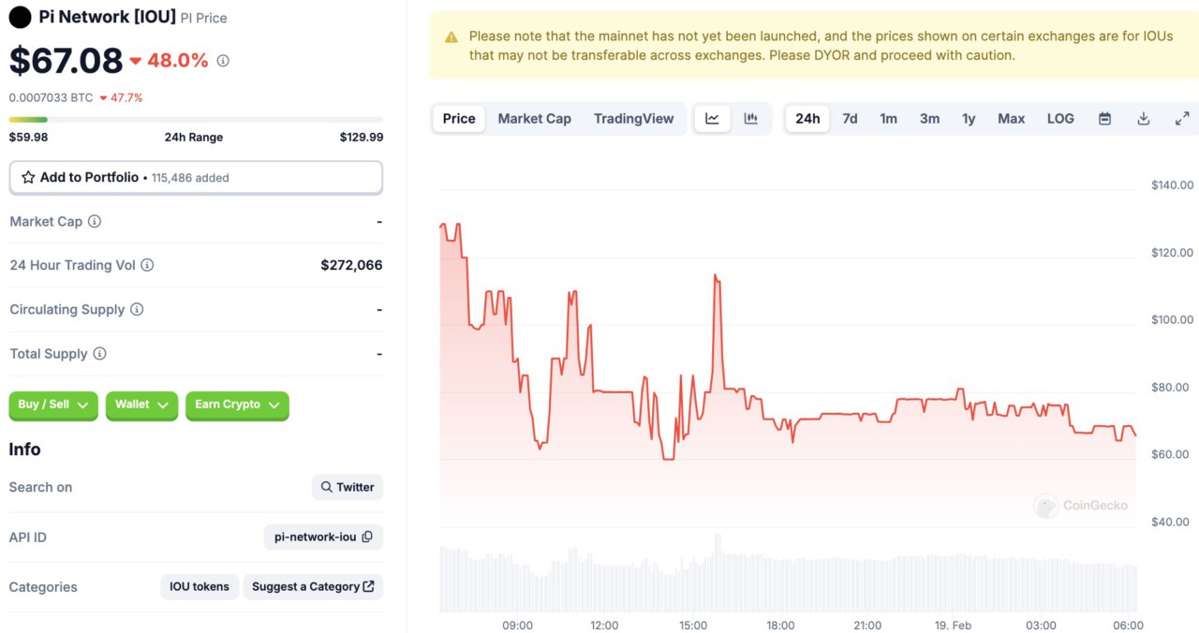Open the calendar date range picker
The height and width of the screenshot is (633, 1199).
1104,118
